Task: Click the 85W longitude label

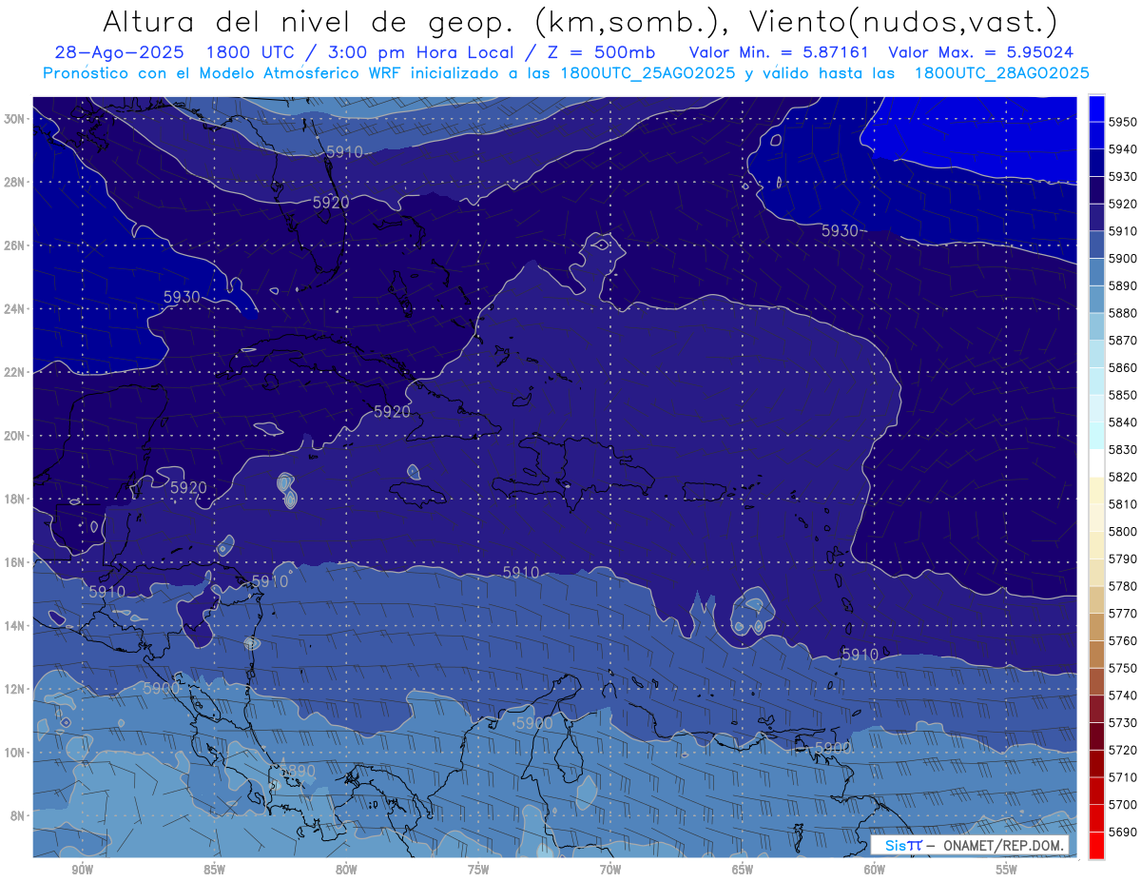Action: click(x=214, y=870)
